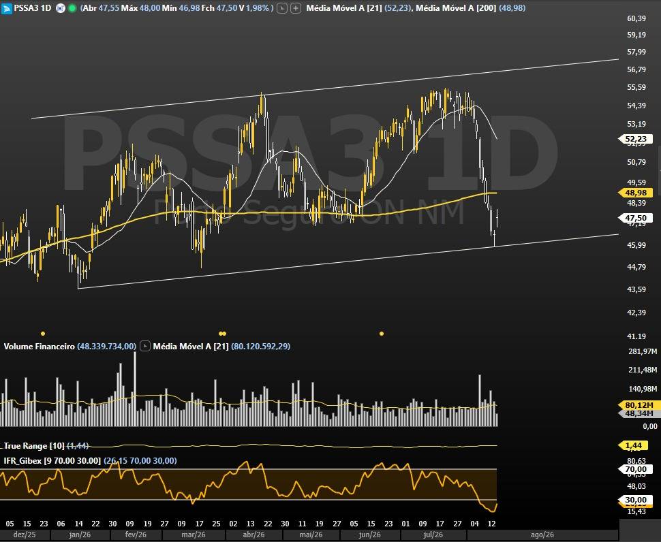Viewport: 661px width, 542px height.
Task: Collapse main chart indicators via arrow icon
Action: pyautogui.click(x=282, y=8)
